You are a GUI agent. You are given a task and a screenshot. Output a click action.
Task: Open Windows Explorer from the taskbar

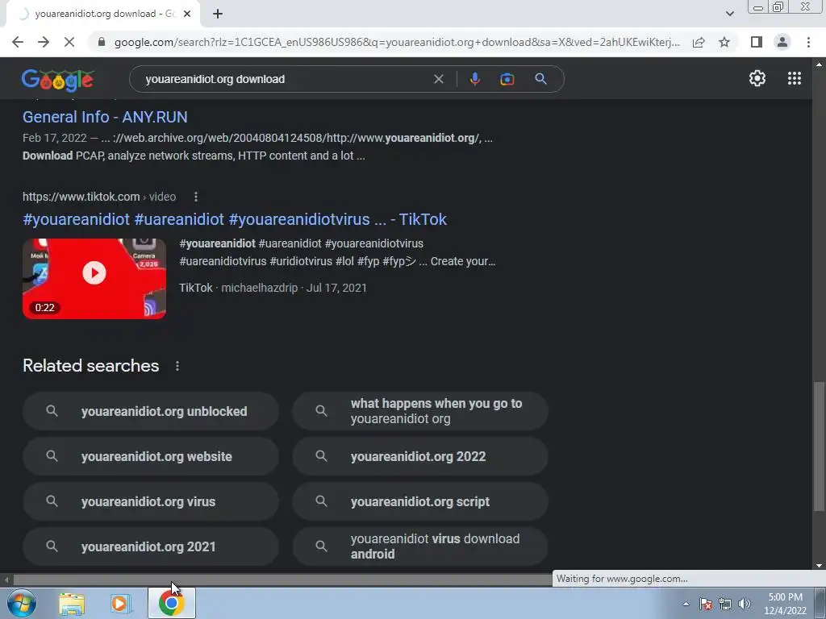(72, 603)
